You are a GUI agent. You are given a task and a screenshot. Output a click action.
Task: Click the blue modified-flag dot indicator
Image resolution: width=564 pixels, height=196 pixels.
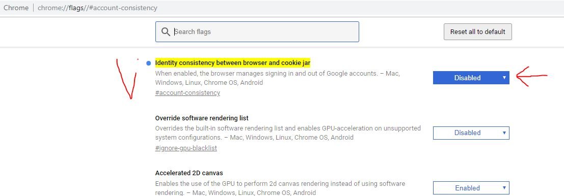coord(149,63)
